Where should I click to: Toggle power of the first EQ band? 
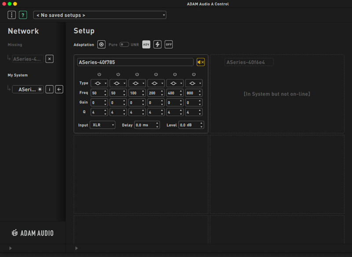click(x=99, y=74)
